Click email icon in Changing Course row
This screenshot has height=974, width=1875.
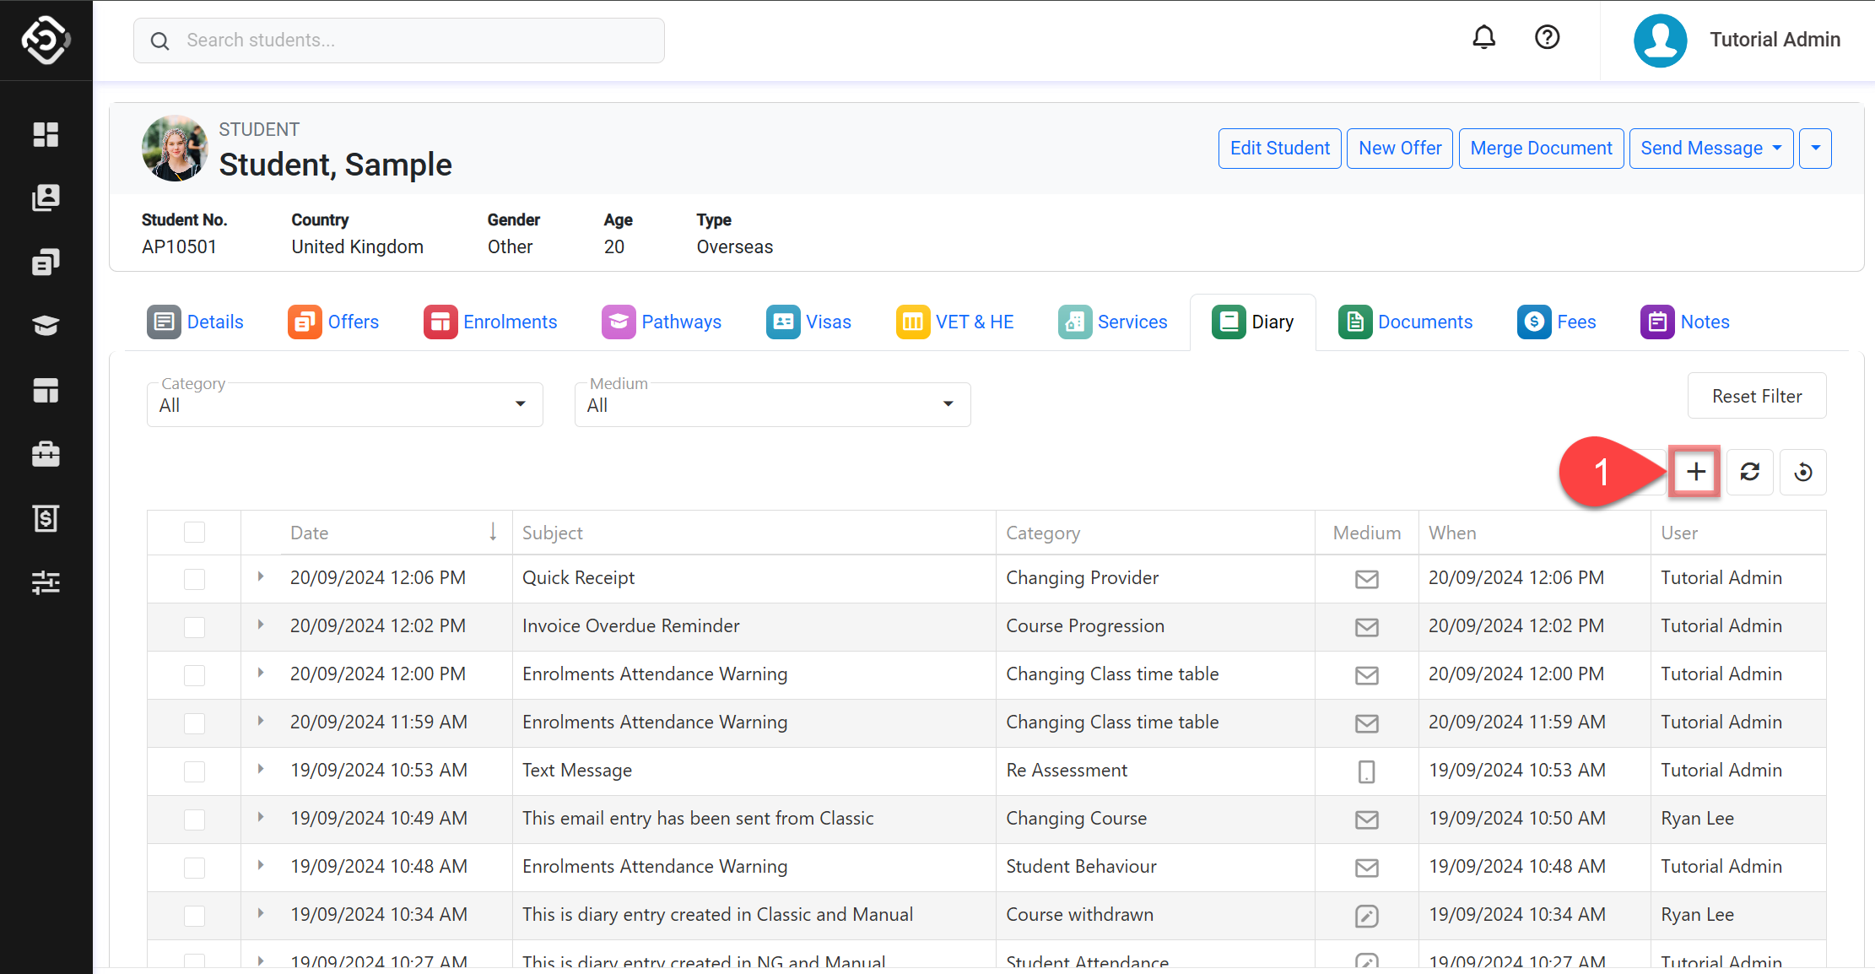(x=1366, y=820)
